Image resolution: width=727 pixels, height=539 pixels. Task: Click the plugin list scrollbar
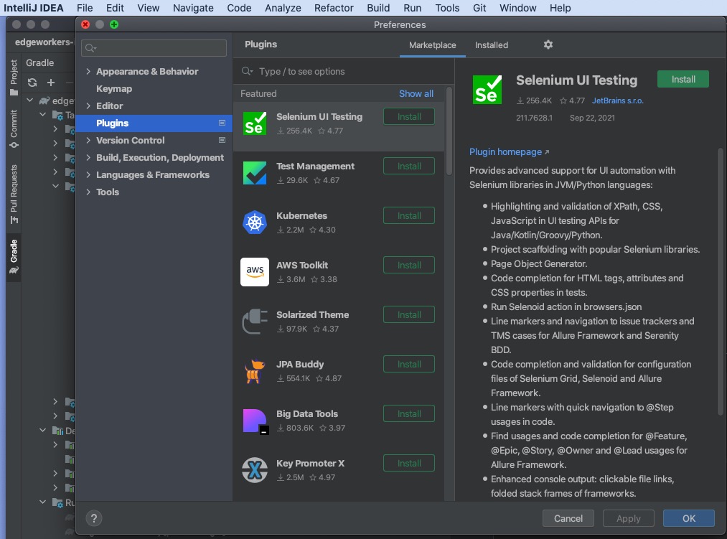[x=449, y=131]
